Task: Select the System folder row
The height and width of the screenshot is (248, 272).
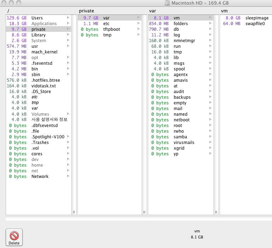Action: (39, 40)
